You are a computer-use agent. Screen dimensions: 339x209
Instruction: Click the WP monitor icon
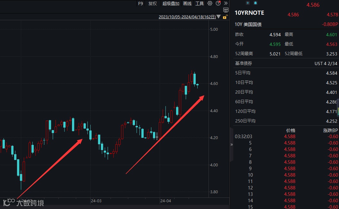226,10
